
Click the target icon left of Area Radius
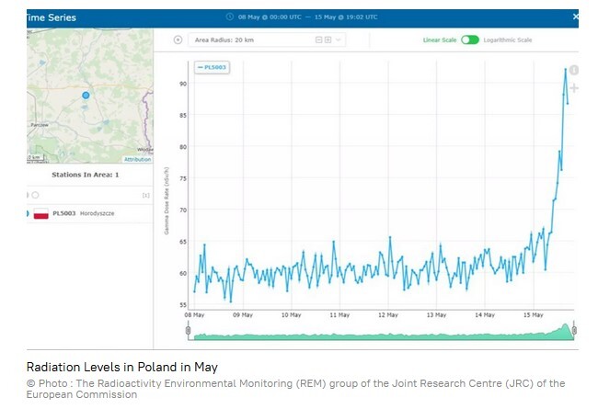pos(178,40)
